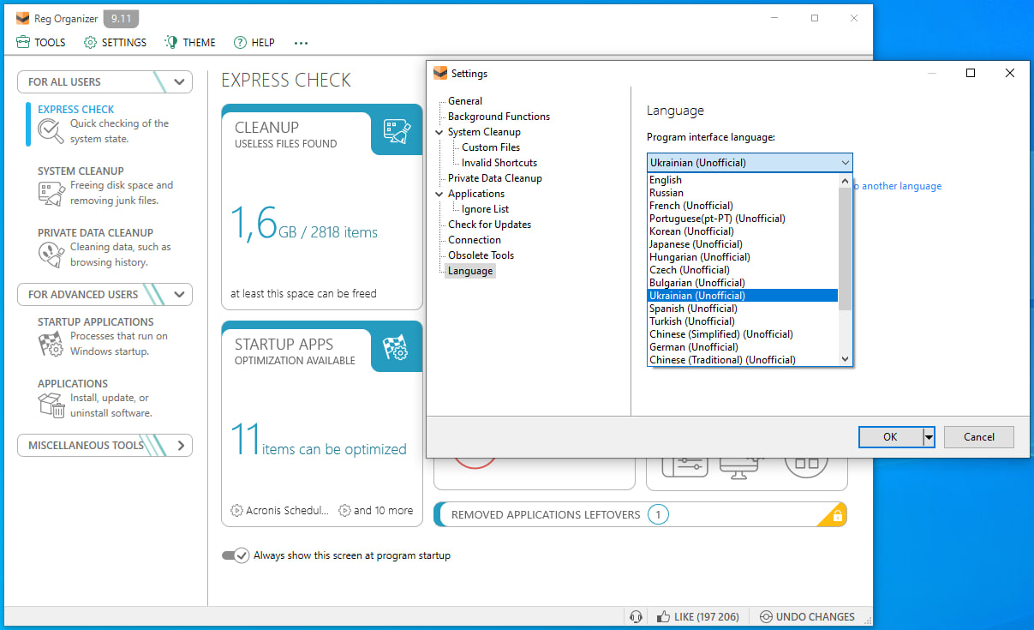Viewport: 1034px width, 630px height.
Task: Click the play icon beside 'and 10 more'
Action: point(344,510)
